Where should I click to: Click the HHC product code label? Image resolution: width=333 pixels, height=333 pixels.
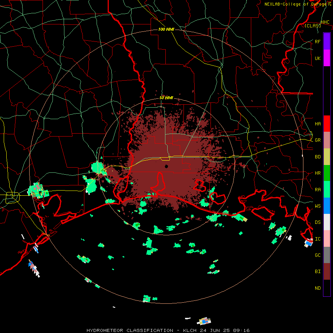point(325,22)
